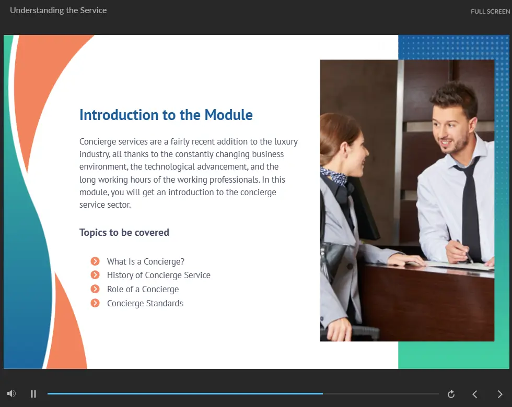Click the introductory paragraph about concierge services
This screenshot has width=512, height=407.
pos(189,173)
